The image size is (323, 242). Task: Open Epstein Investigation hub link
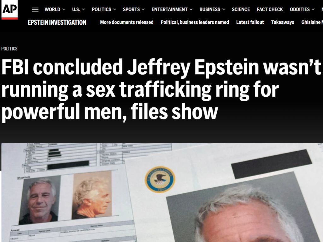(57, 22)
